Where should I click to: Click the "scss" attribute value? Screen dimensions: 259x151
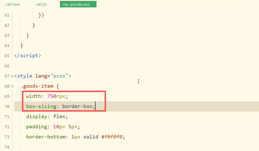59,76
